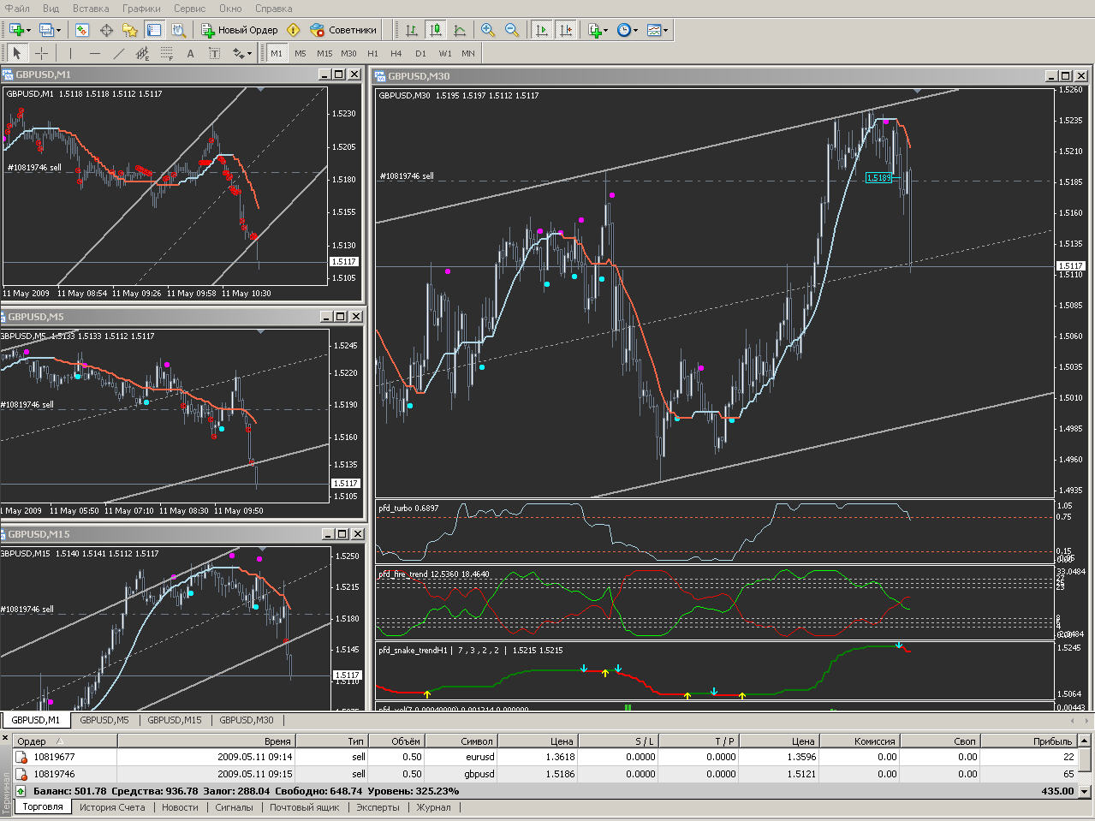This screenshot has height=821, width=1095.
Task: Select the arrow cursor tool
Action: click(16, 53)
